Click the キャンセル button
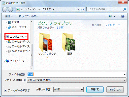Image resolution: width=129 pixels, height=97 pixels. click(115, 89)
